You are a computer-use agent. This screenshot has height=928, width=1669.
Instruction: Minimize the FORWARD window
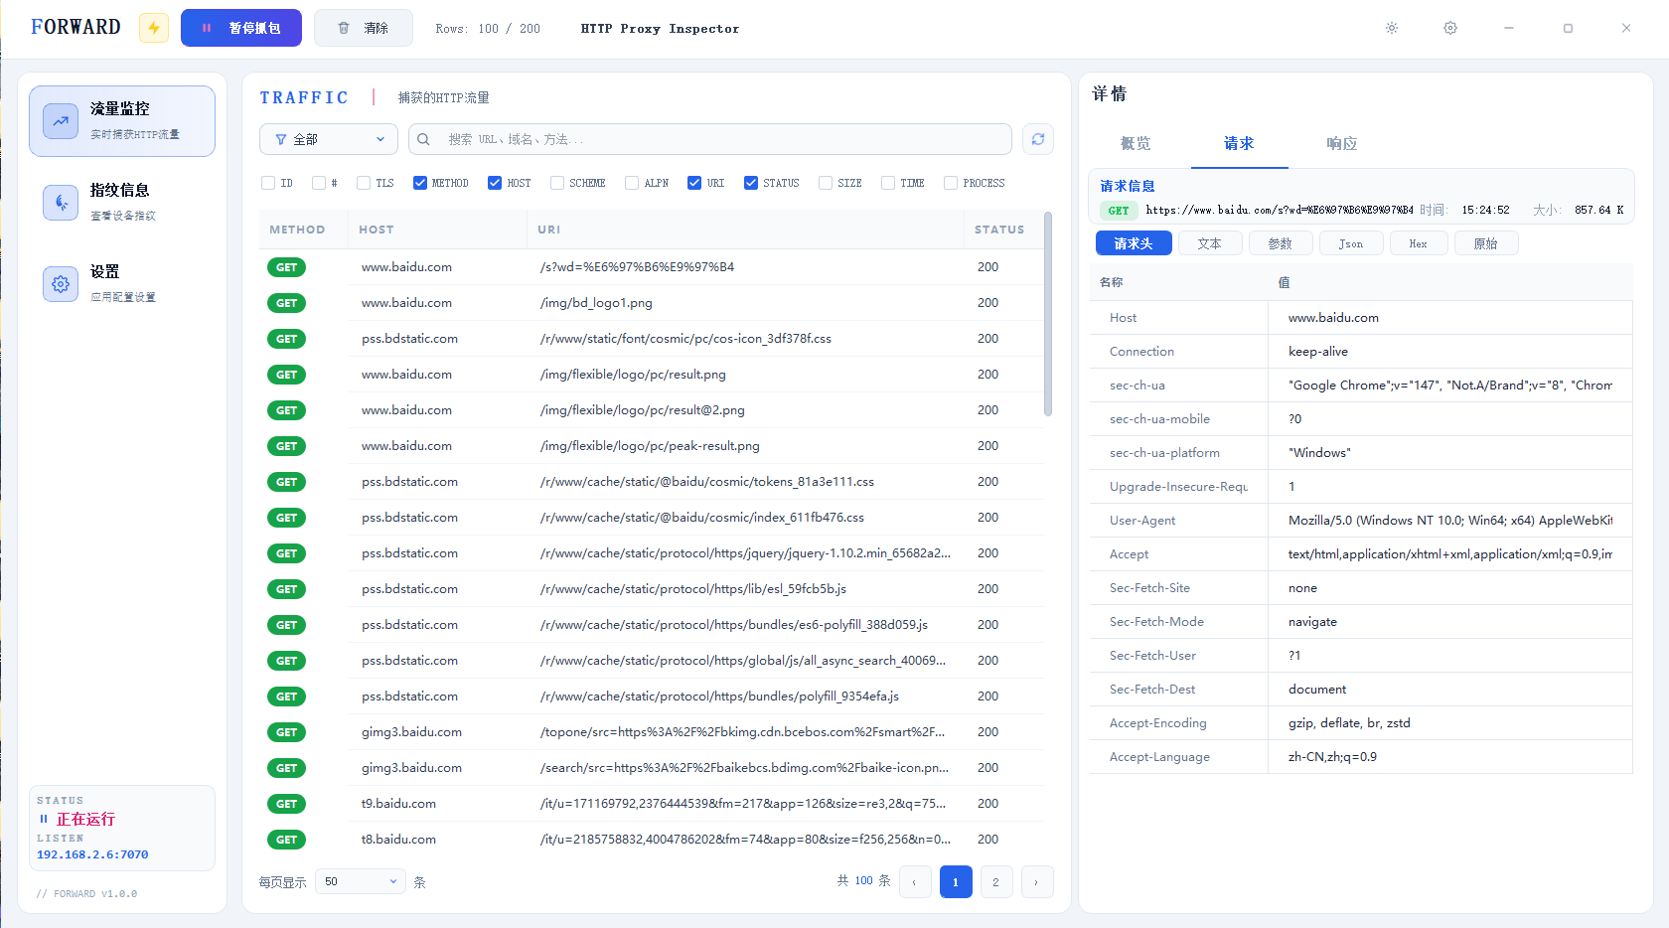1509,28
